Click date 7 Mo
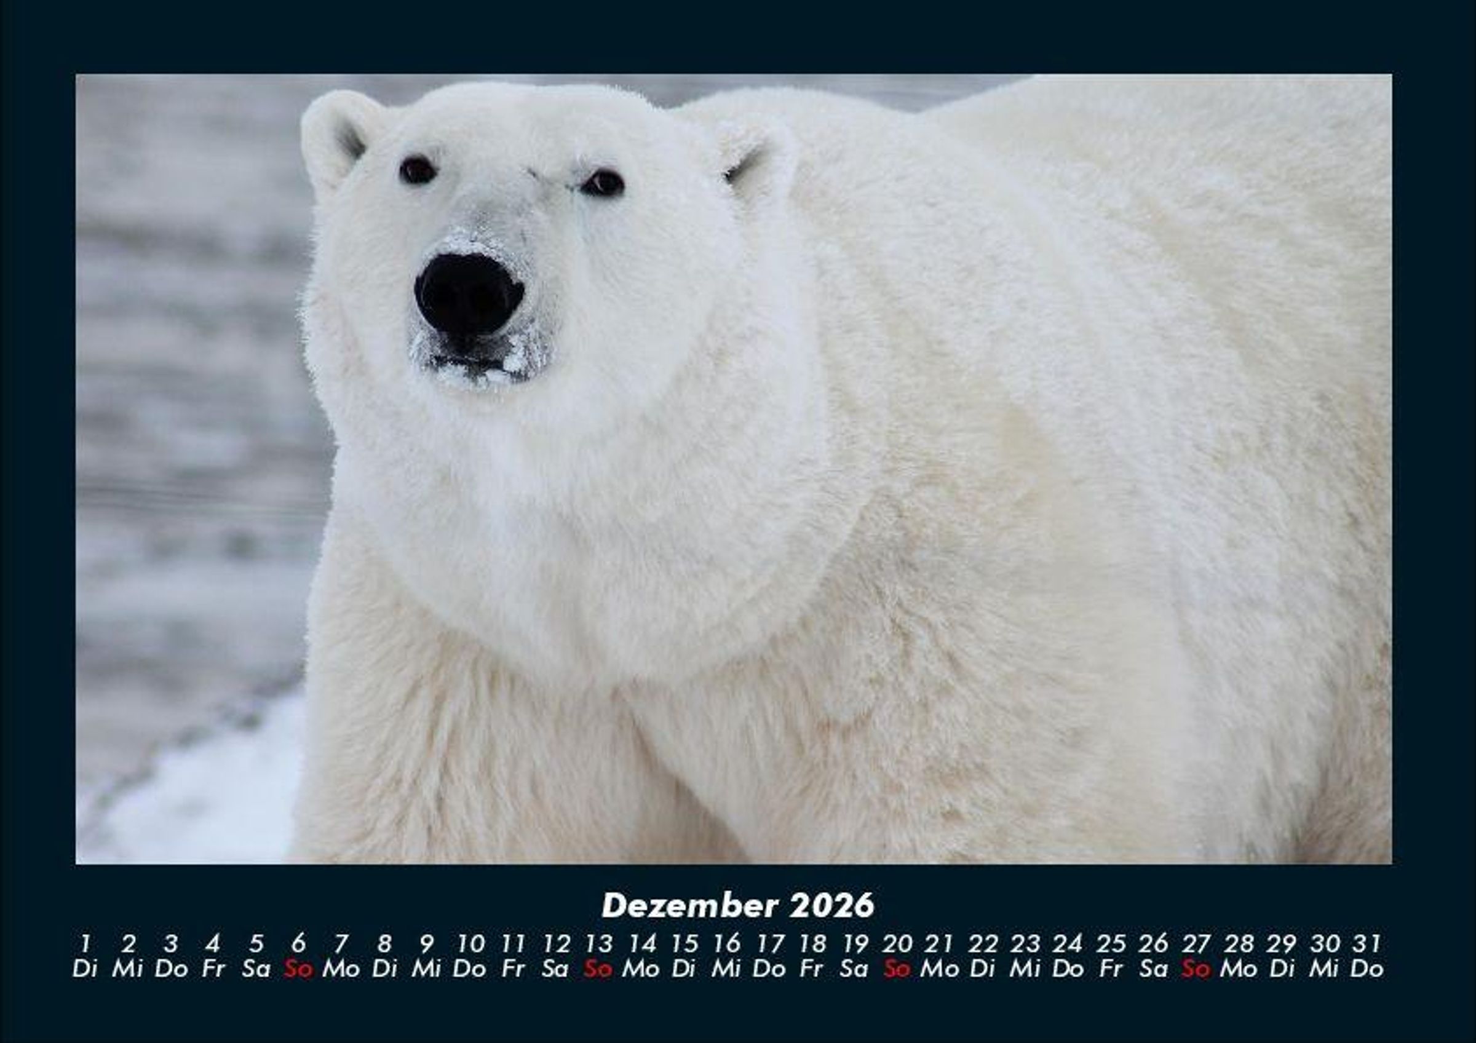This screenshot has height=1043, width=1476. pos(341,956)
